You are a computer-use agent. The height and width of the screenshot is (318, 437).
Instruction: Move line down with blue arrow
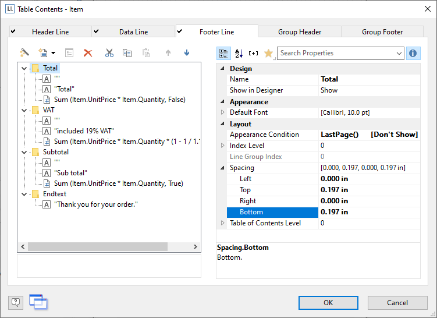[x=187, y=53]
